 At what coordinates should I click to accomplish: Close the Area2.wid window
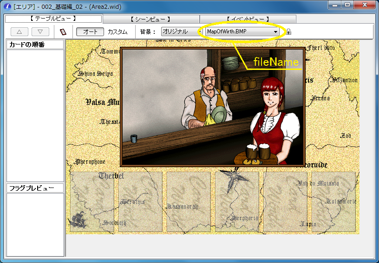pos(365,5)
